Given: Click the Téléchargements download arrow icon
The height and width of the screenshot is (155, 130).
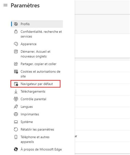Looking at the screenshot, I should point(16,92).
